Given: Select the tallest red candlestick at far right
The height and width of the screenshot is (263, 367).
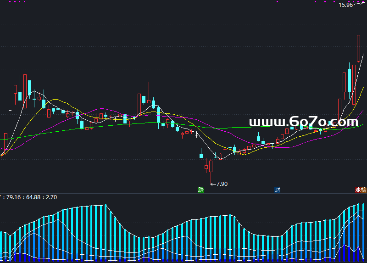Looking at the screenshot, I should pos(358,48).
